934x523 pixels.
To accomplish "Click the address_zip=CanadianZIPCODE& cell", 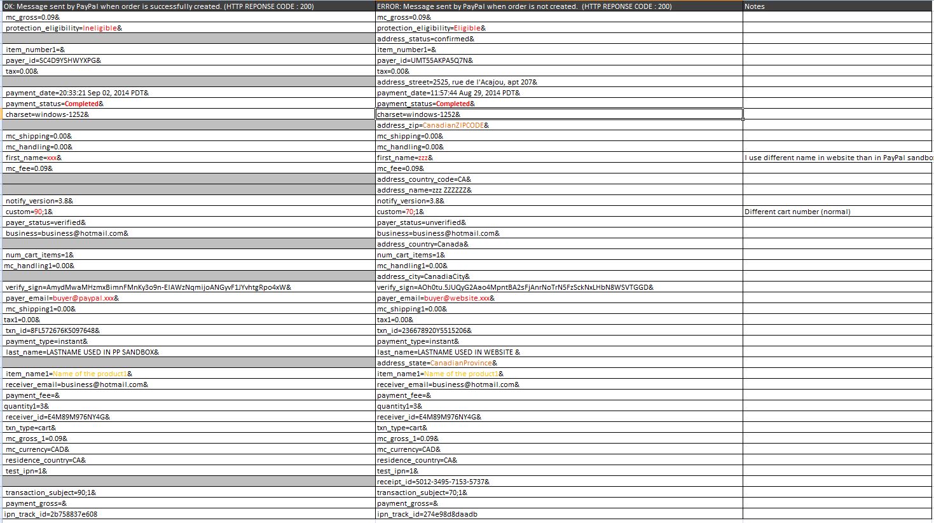I will pyautogui.click(x=559, y=125).
